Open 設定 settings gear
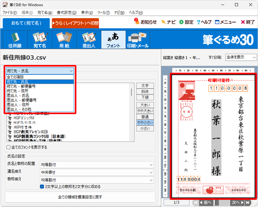This screenshot has height=207, width=258. [186, 22]
